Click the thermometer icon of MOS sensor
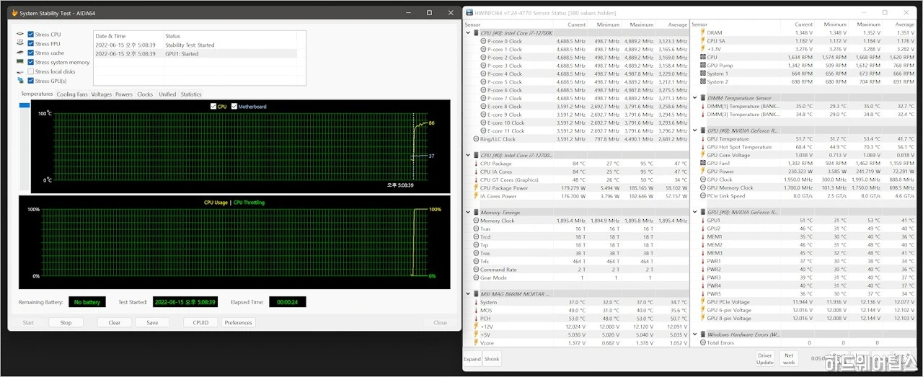Image resolution: width=923 pixels, height=377 pixels. tap(476, 311)
